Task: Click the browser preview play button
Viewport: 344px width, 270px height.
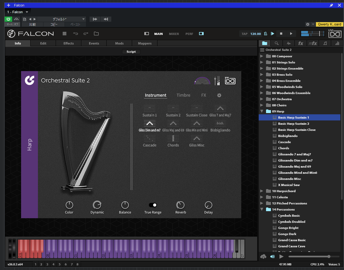Action: tap(281, 257)
